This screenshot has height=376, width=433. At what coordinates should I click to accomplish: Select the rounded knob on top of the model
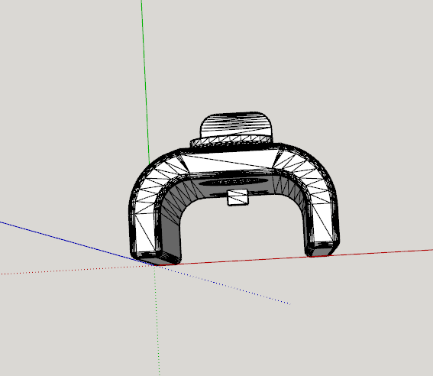tap(236, 125)
